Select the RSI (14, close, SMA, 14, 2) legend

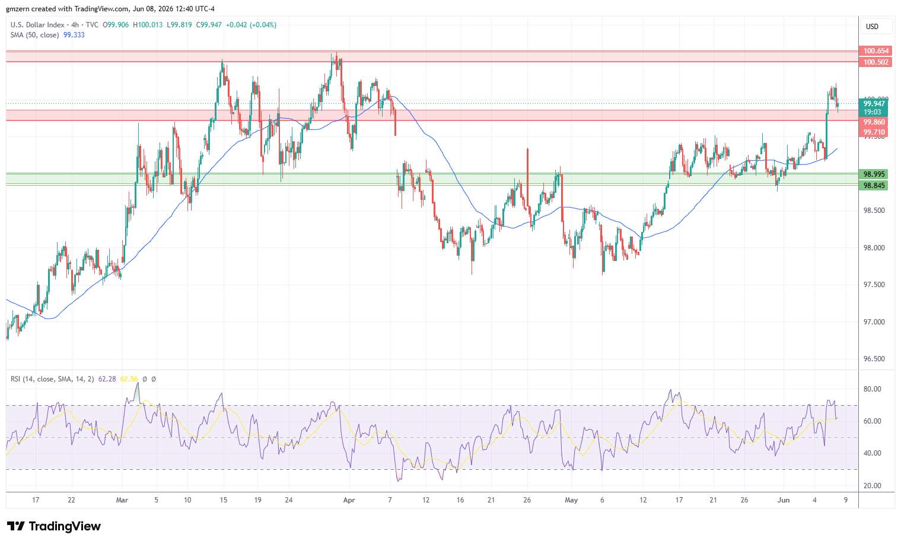tap(52, 379)
